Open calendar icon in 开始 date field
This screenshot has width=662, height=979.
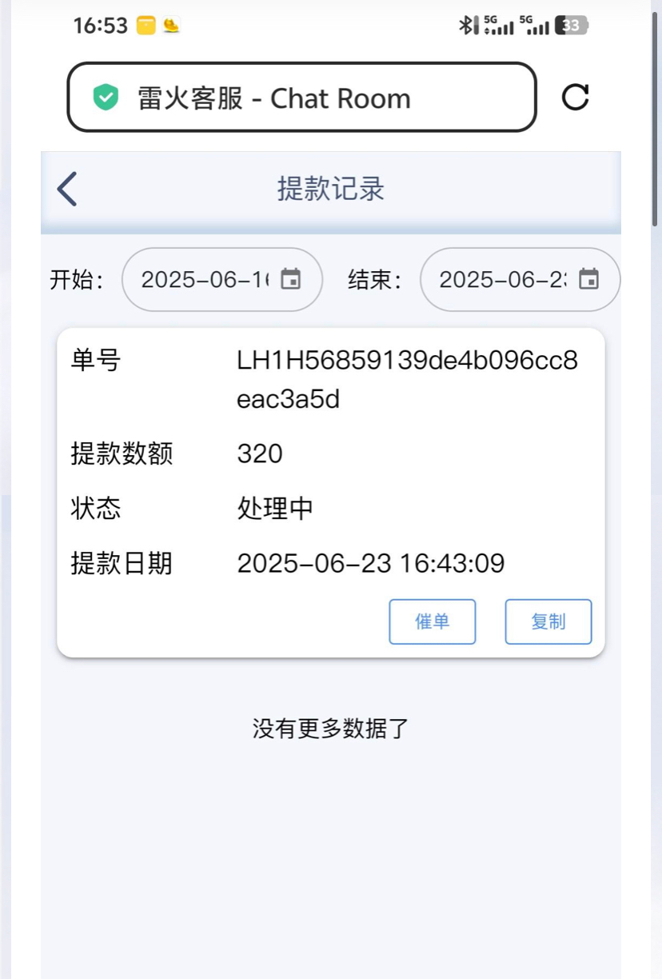292,279
